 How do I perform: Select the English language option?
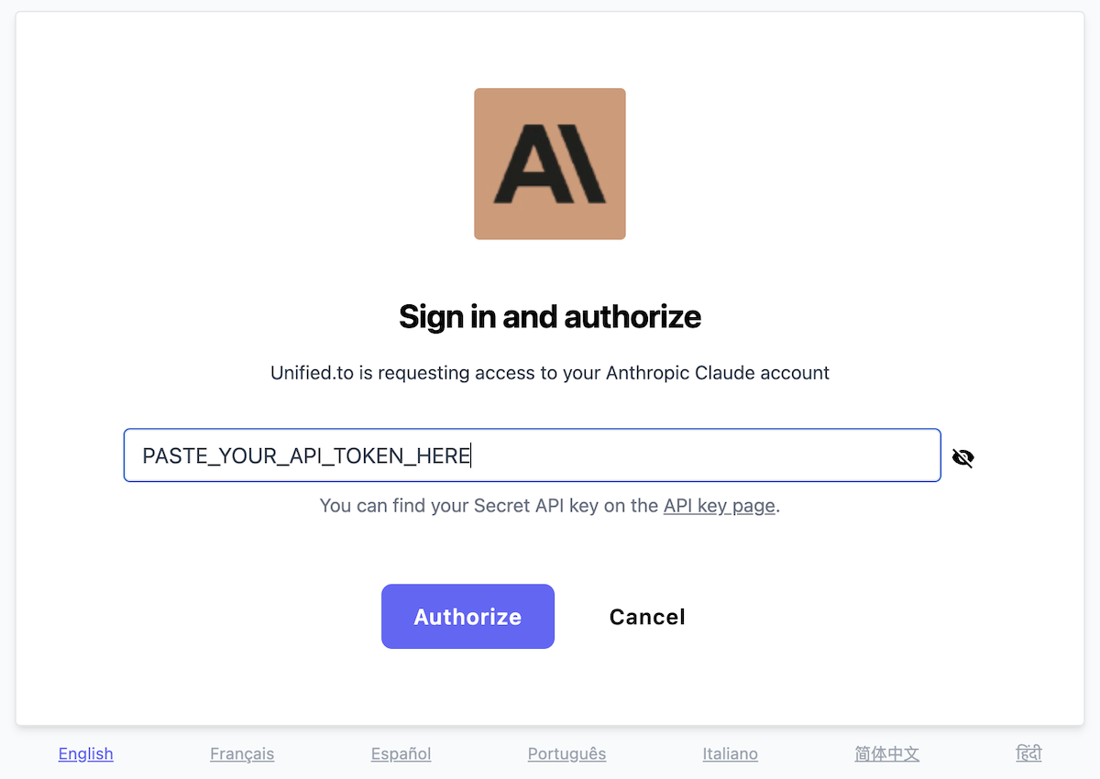tap(85, 753)
